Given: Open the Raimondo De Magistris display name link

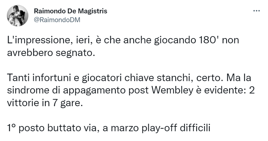Looking at the screenshot, I should 70,11.
